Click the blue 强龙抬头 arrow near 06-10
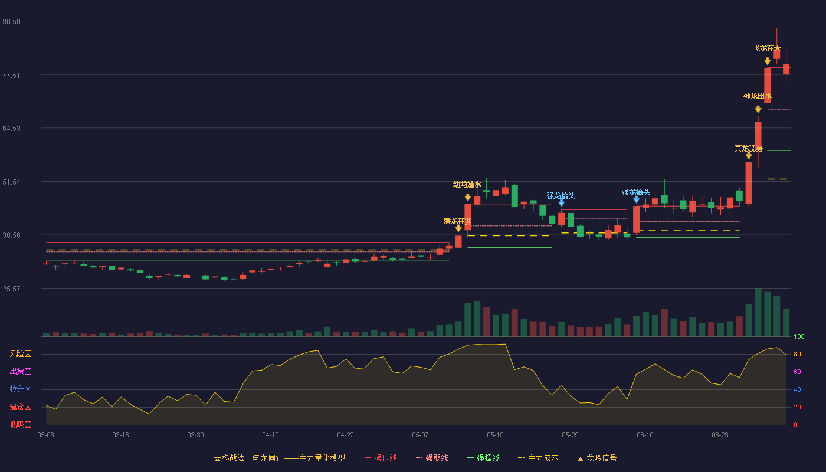Image resolution: width=826 pixels, height=472 pixels. pyautogui.click(x=636, y=199)
